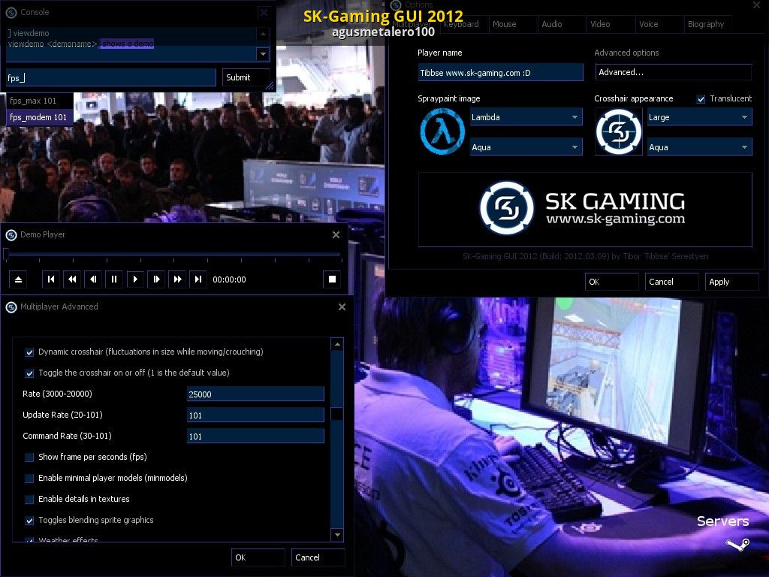Viewport: 769px width, 577px height.
Task: Click the console Submit button
Action: click(x=246, y=77)
